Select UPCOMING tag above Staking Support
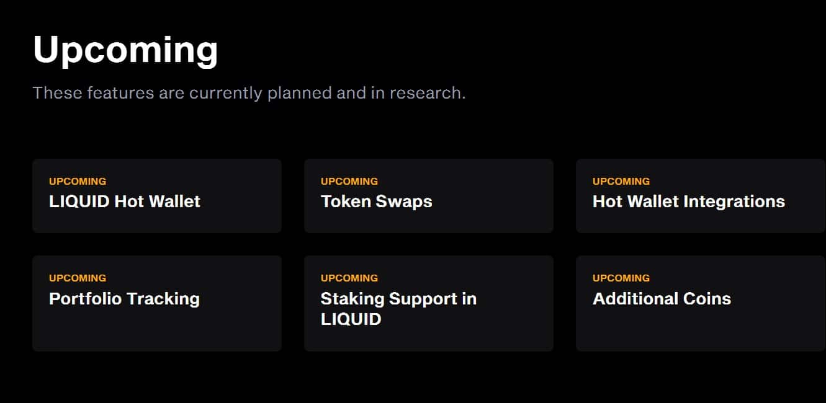826x403 pixels. pos(349,278)
